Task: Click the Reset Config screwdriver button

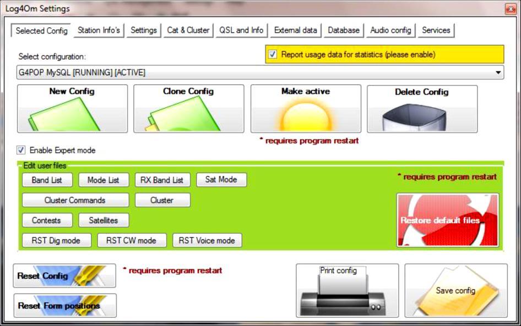Action: (64, 275)
